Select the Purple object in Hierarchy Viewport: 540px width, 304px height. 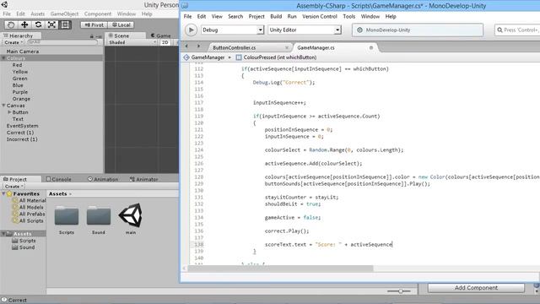click(x=20, y=92)
